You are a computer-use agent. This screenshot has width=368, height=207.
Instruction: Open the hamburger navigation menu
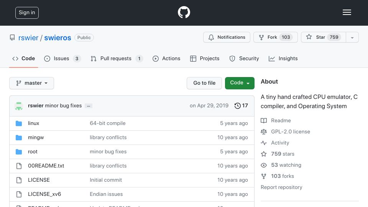(347, 12)
